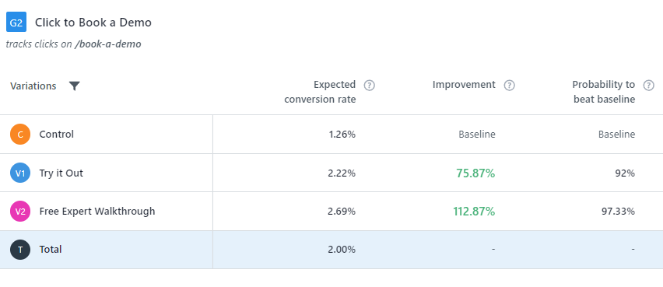Click the 112.87% improvement value
This screenshot has width=663, height=287.
(474, 212)
